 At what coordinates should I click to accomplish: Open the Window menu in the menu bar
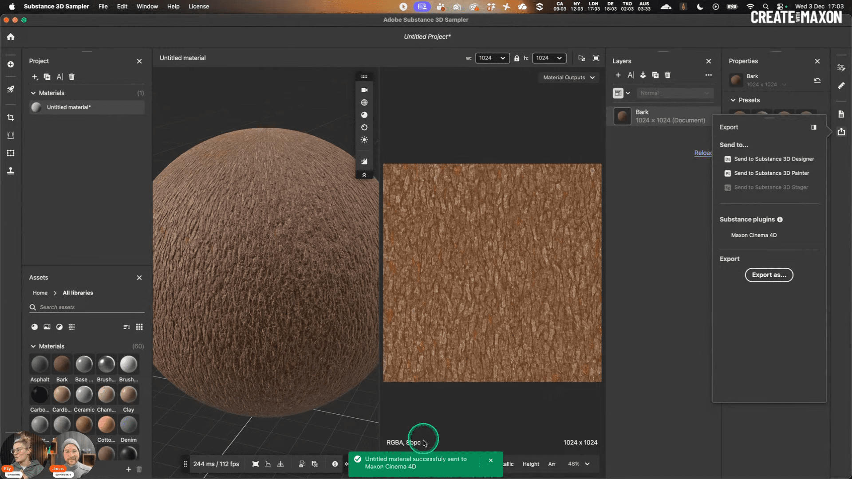(147, 6)
